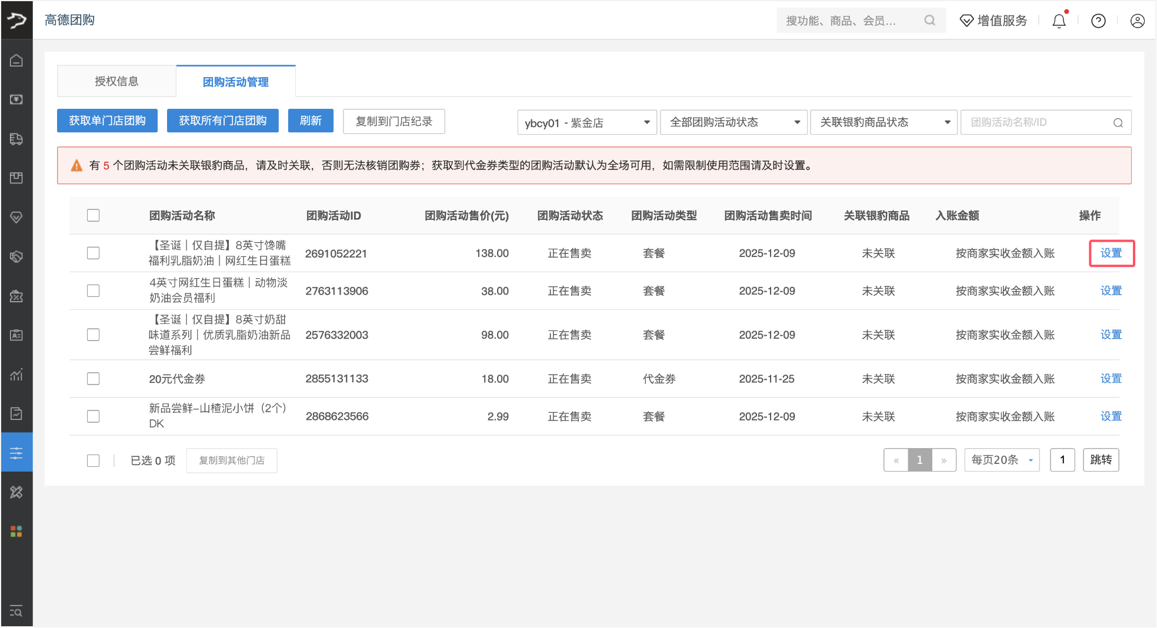Expand the 每页20条 page size dropdown
1157x628 pixels.
1002,460
